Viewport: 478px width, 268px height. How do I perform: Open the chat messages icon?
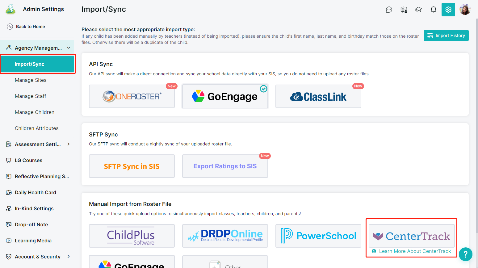389,10
